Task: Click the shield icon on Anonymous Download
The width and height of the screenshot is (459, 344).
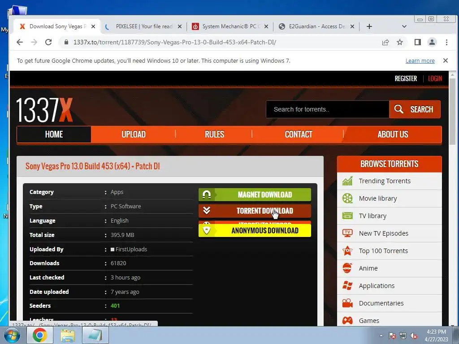Action: 207,230
